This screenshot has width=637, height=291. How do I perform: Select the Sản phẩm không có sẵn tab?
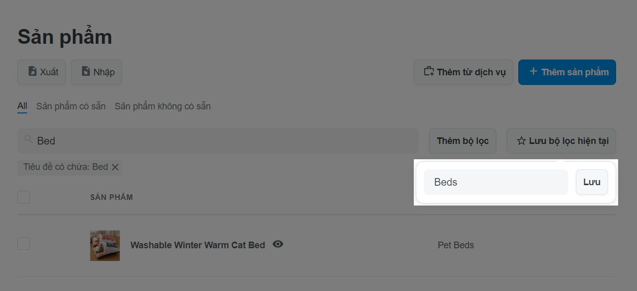(x=163, y=106)
